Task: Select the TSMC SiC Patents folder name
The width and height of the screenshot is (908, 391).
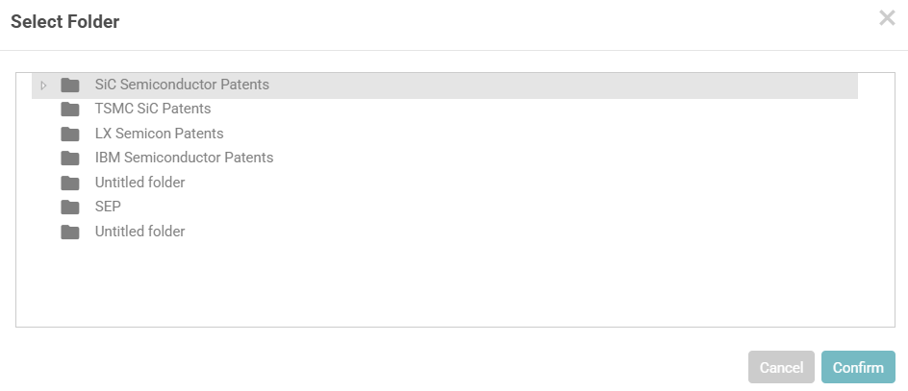Action: coord(153,109)
